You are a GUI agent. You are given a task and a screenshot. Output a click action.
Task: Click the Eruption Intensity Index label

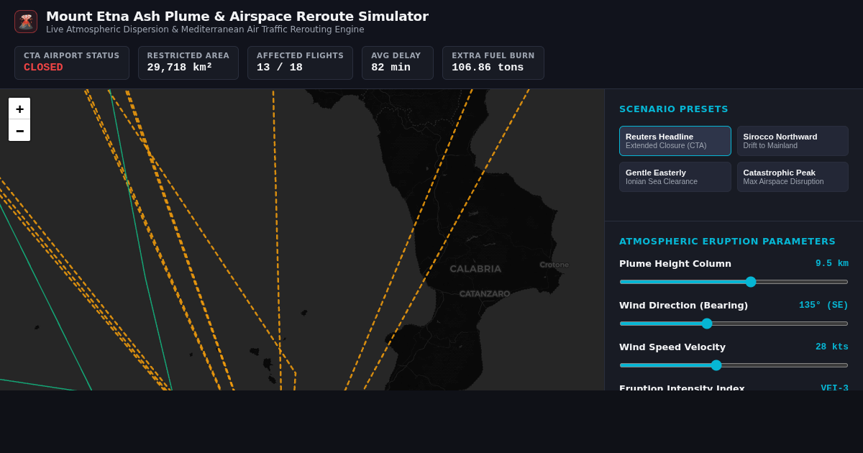click(x=682, y=387)
